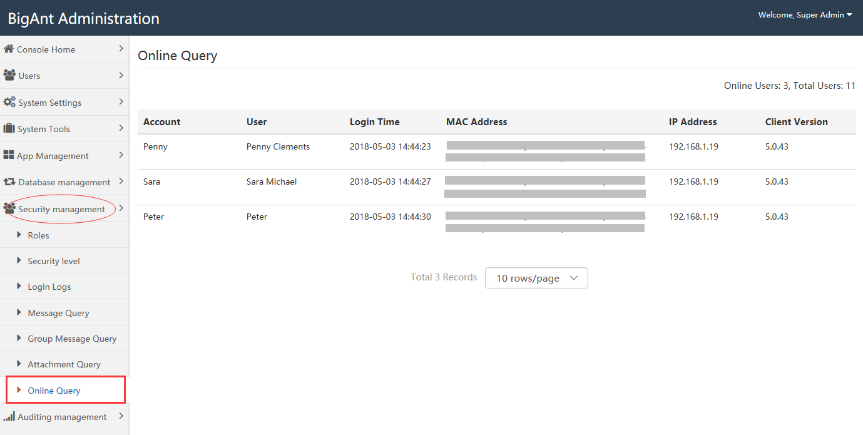
Task: Click the Database management arrows icon
Action: (9, 182)
